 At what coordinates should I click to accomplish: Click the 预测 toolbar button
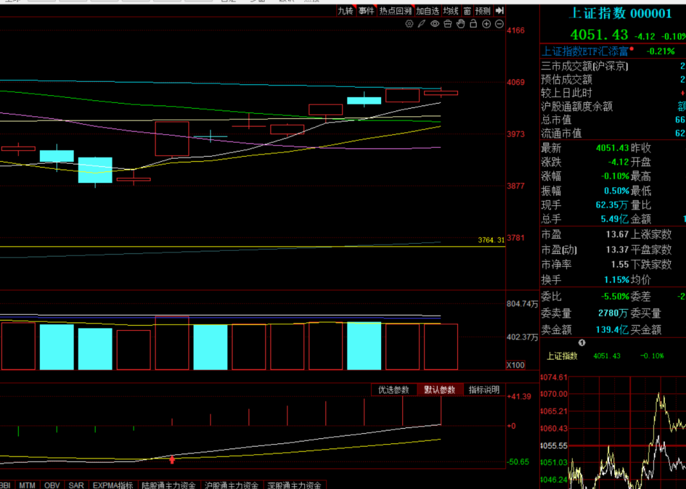(483, 11)
